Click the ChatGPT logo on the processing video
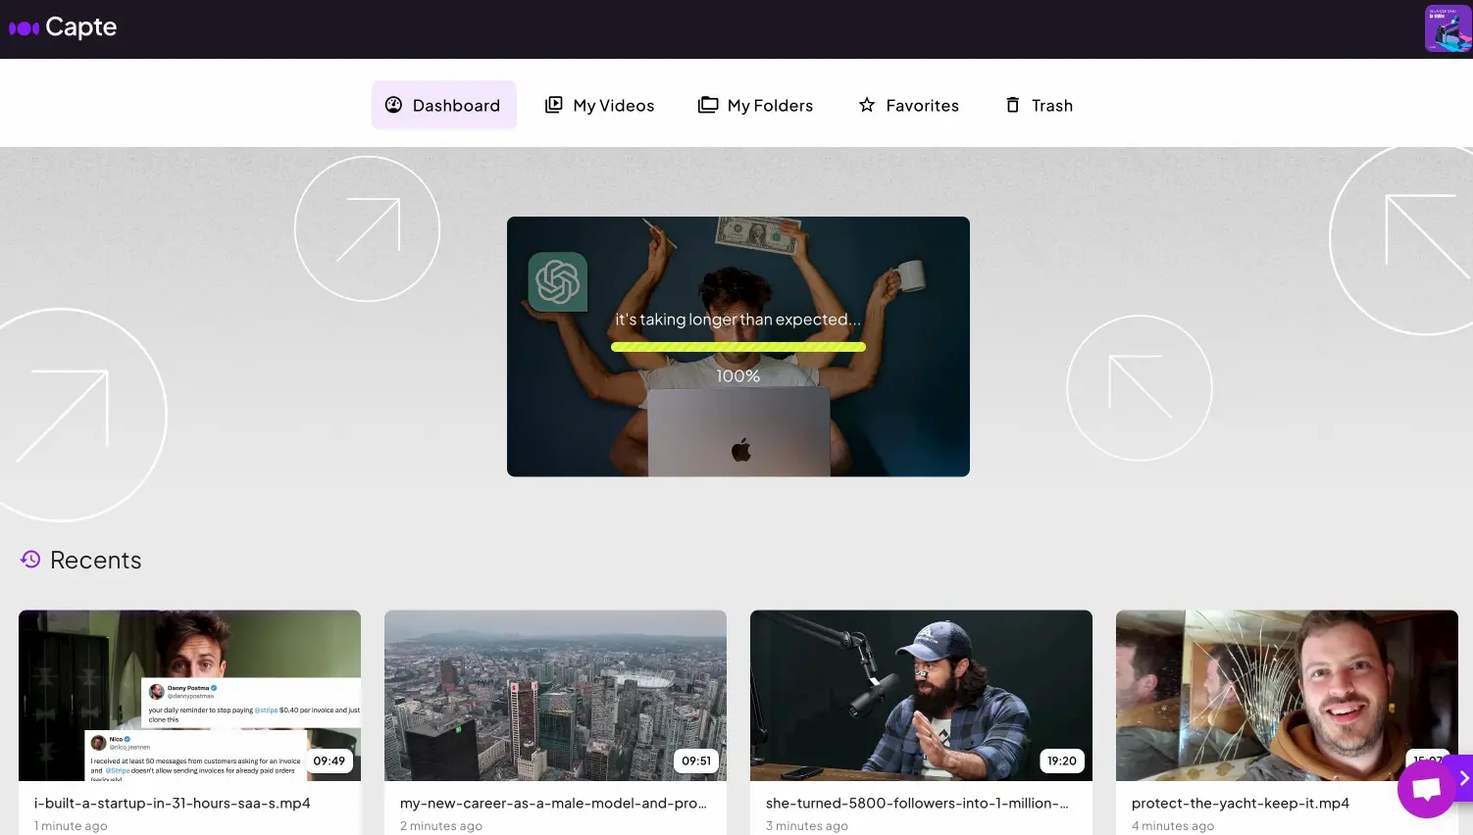The image size is (1473, 835). pyautogui.click(x=557, y=282)
